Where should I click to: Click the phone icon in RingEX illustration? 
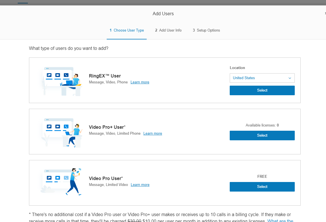(66, 75)
